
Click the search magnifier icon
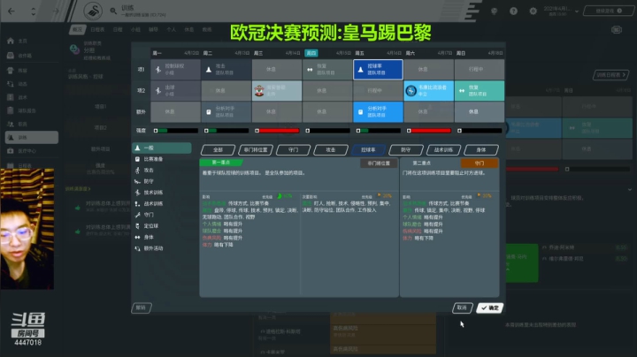click(x=113, y=11)
